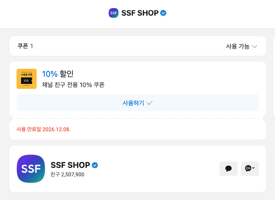Open chat with the speech bubble button
The image size is (275, 200).
228,169
